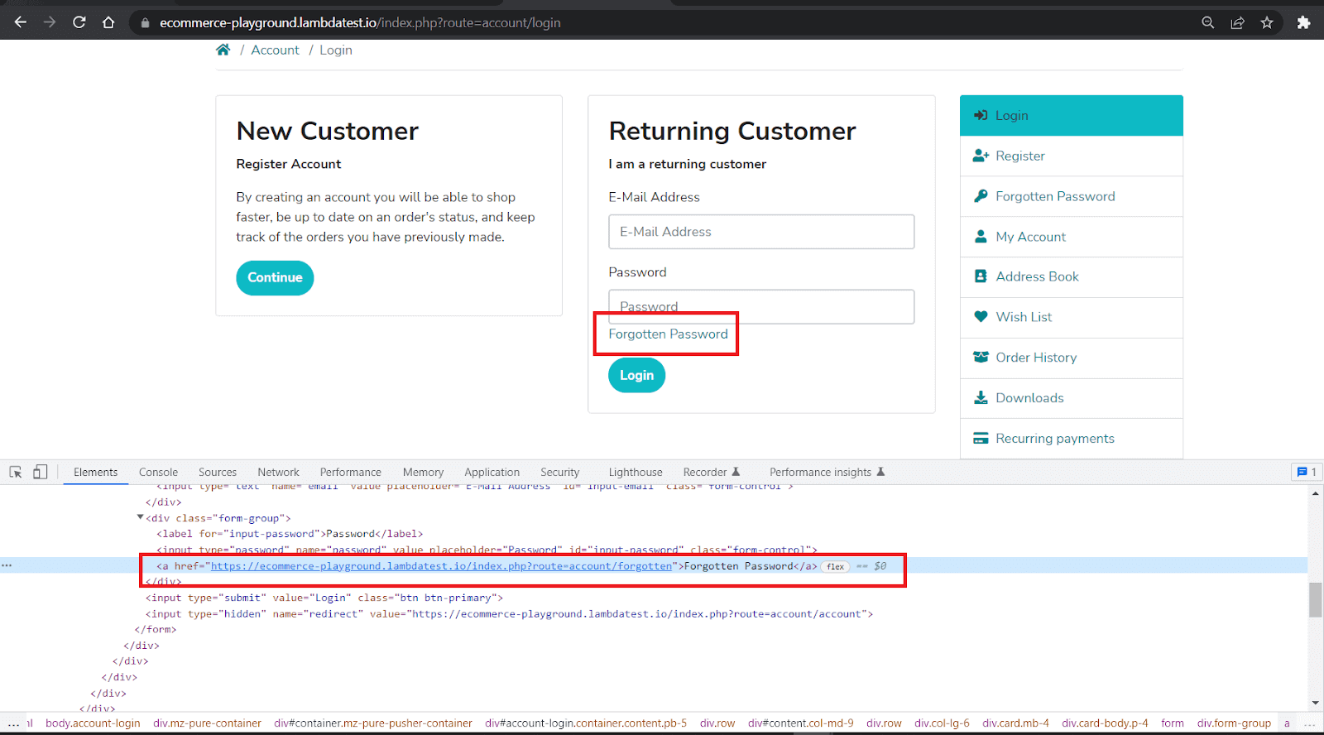Select the hidden redirect input DOM line
1324x735 pixels.
point(509,613)
